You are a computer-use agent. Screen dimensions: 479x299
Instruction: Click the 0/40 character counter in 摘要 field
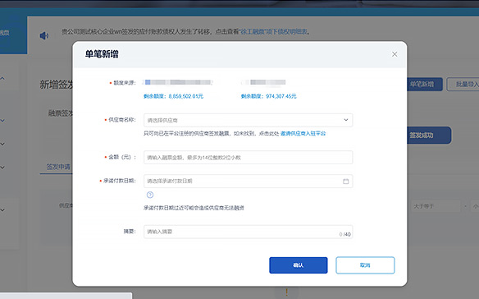pos(344,234)
